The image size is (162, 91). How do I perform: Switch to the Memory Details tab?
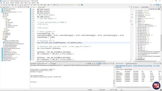point(128,69)
